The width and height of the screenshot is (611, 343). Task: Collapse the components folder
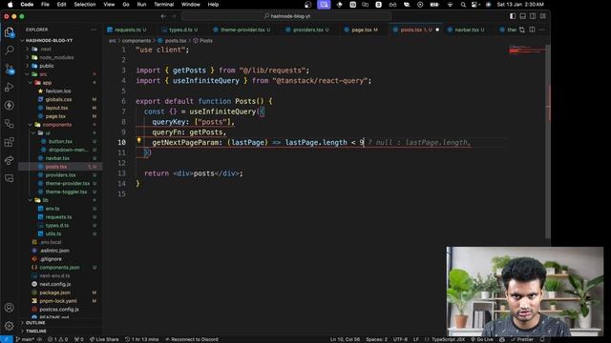click(57, 125)
